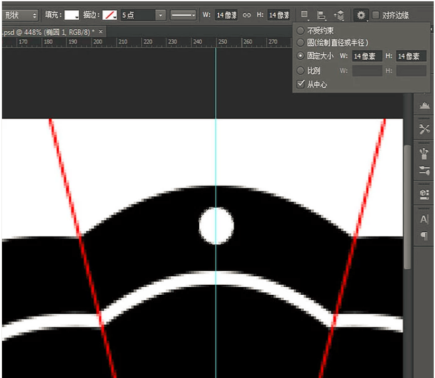
Task: Open the stroke color swatch
Action: tap(109, 15)
